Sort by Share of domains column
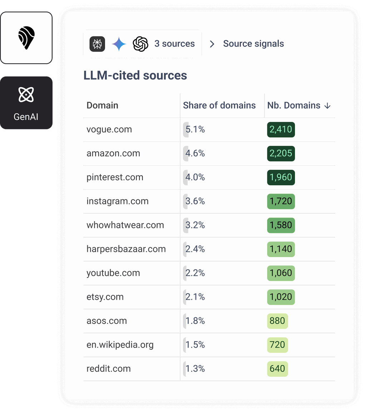The height and width of the screenshot is (413, 366). [x=219, y=105]
